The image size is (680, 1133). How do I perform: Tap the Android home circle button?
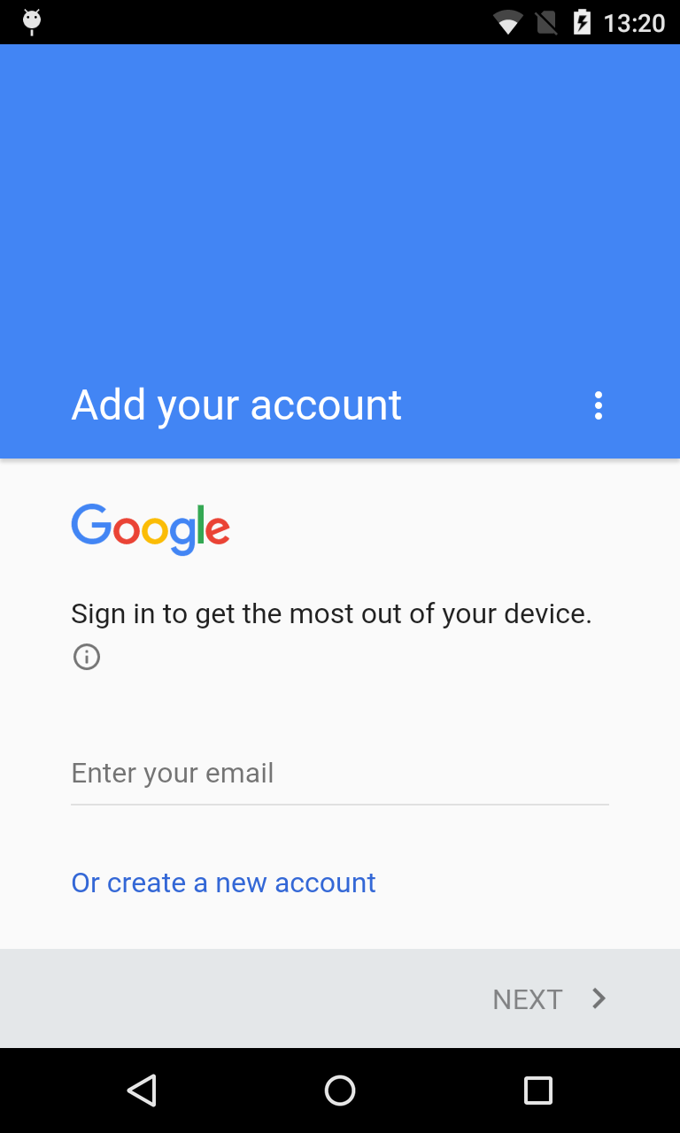[340, 1091]
